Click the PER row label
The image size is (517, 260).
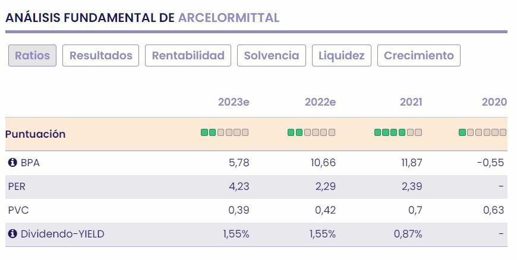[x=17, y=186]
